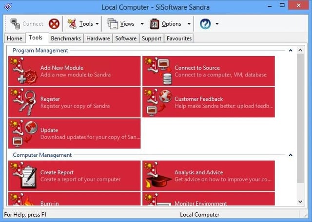Close the SiSoftware Sandra window
This screenshot has width=312, height=222.
coord(298,5)
